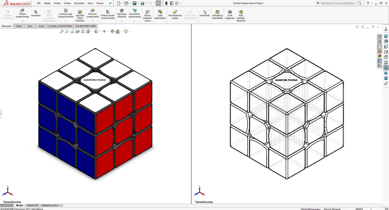389x210 pixels.
Task: Open the Plik menu
Action: tap(39, 3)
